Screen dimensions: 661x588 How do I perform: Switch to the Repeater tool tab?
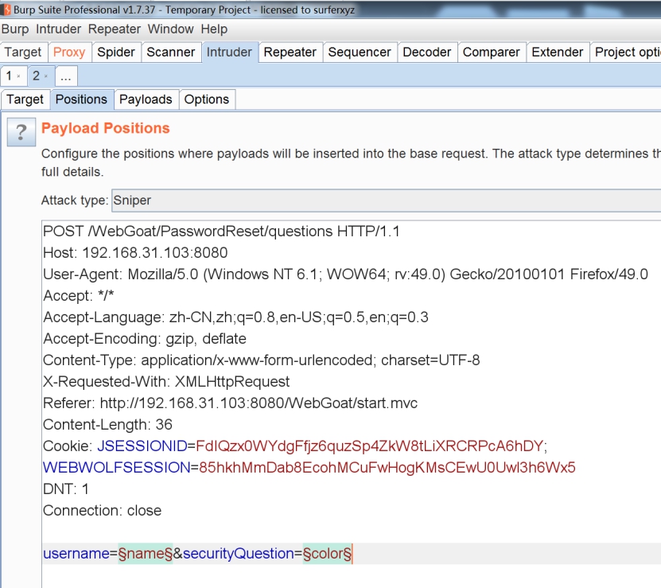tap(290, 53)
